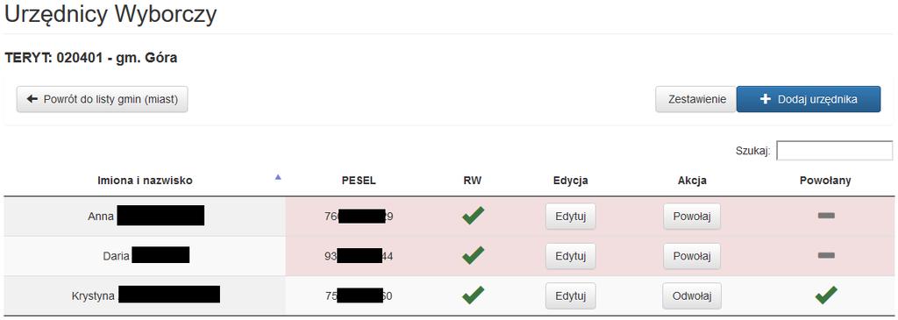
Task: Go back via Powrót do listy gmin button
Action: click(102, 100)
